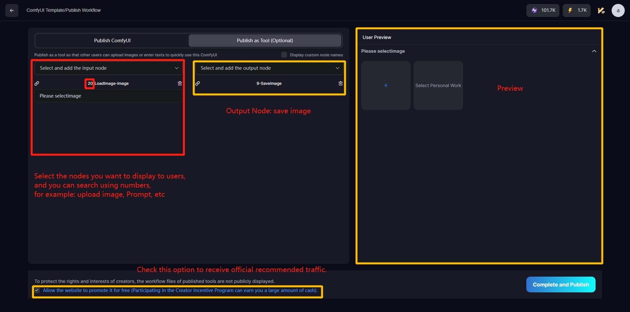Open the user avatar profile menu
Screen dimensions: 630x312
point(618,10)
